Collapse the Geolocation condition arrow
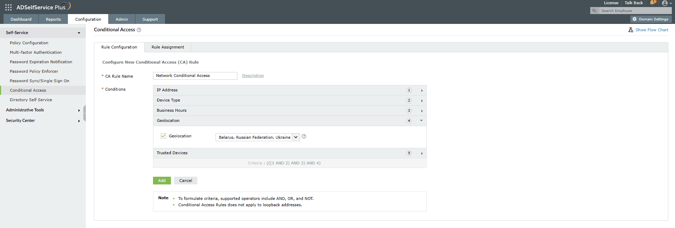Image resolution: width=675 pixels, height=228 pixels. tap(421, 121)
